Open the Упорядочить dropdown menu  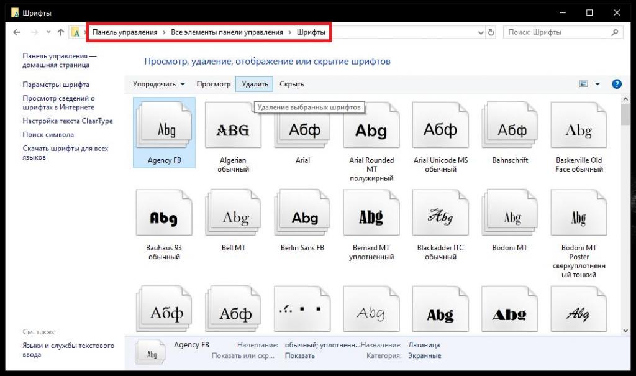(158, 84)
